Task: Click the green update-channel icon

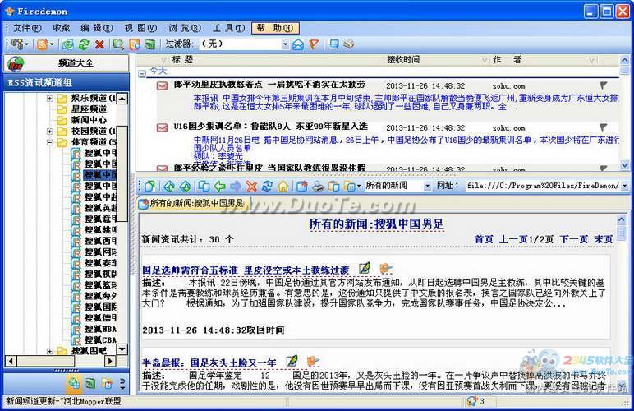Action: (x=67, y=44)
